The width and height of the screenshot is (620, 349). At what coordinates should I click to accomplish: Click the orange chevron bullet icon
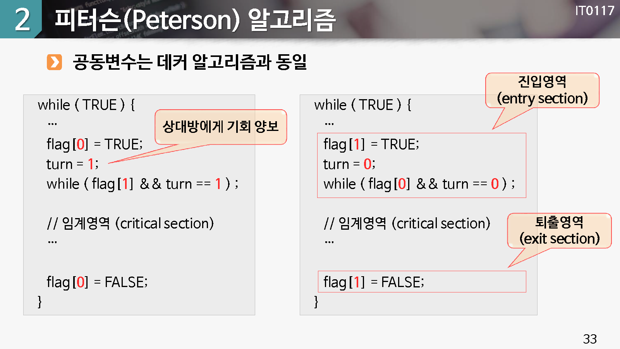click(x=54, y=62)
